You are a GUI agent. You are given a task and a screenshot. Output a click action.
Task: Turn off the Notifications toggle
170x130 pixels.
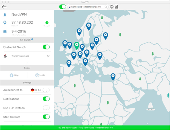[x=46, y=99]
